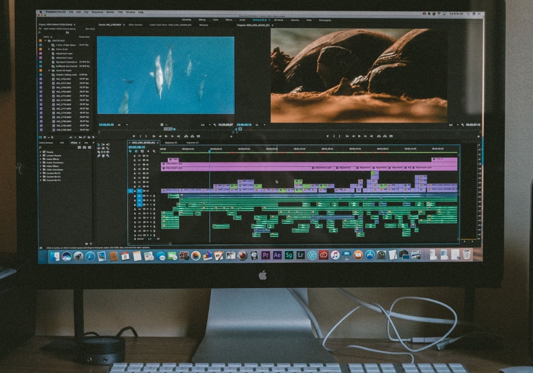Collapse the top footage bin in Project panel
Image resolution: width=533 pixels, height=373 pixels.
pos(45,40)
